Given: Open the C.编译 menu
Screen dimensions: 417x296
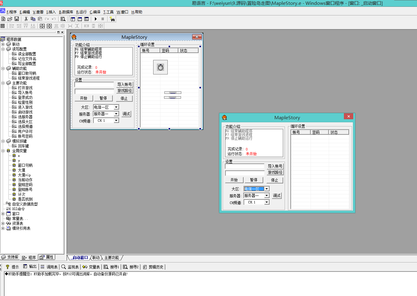Looking at the screenshot, I should click(95, 12).
